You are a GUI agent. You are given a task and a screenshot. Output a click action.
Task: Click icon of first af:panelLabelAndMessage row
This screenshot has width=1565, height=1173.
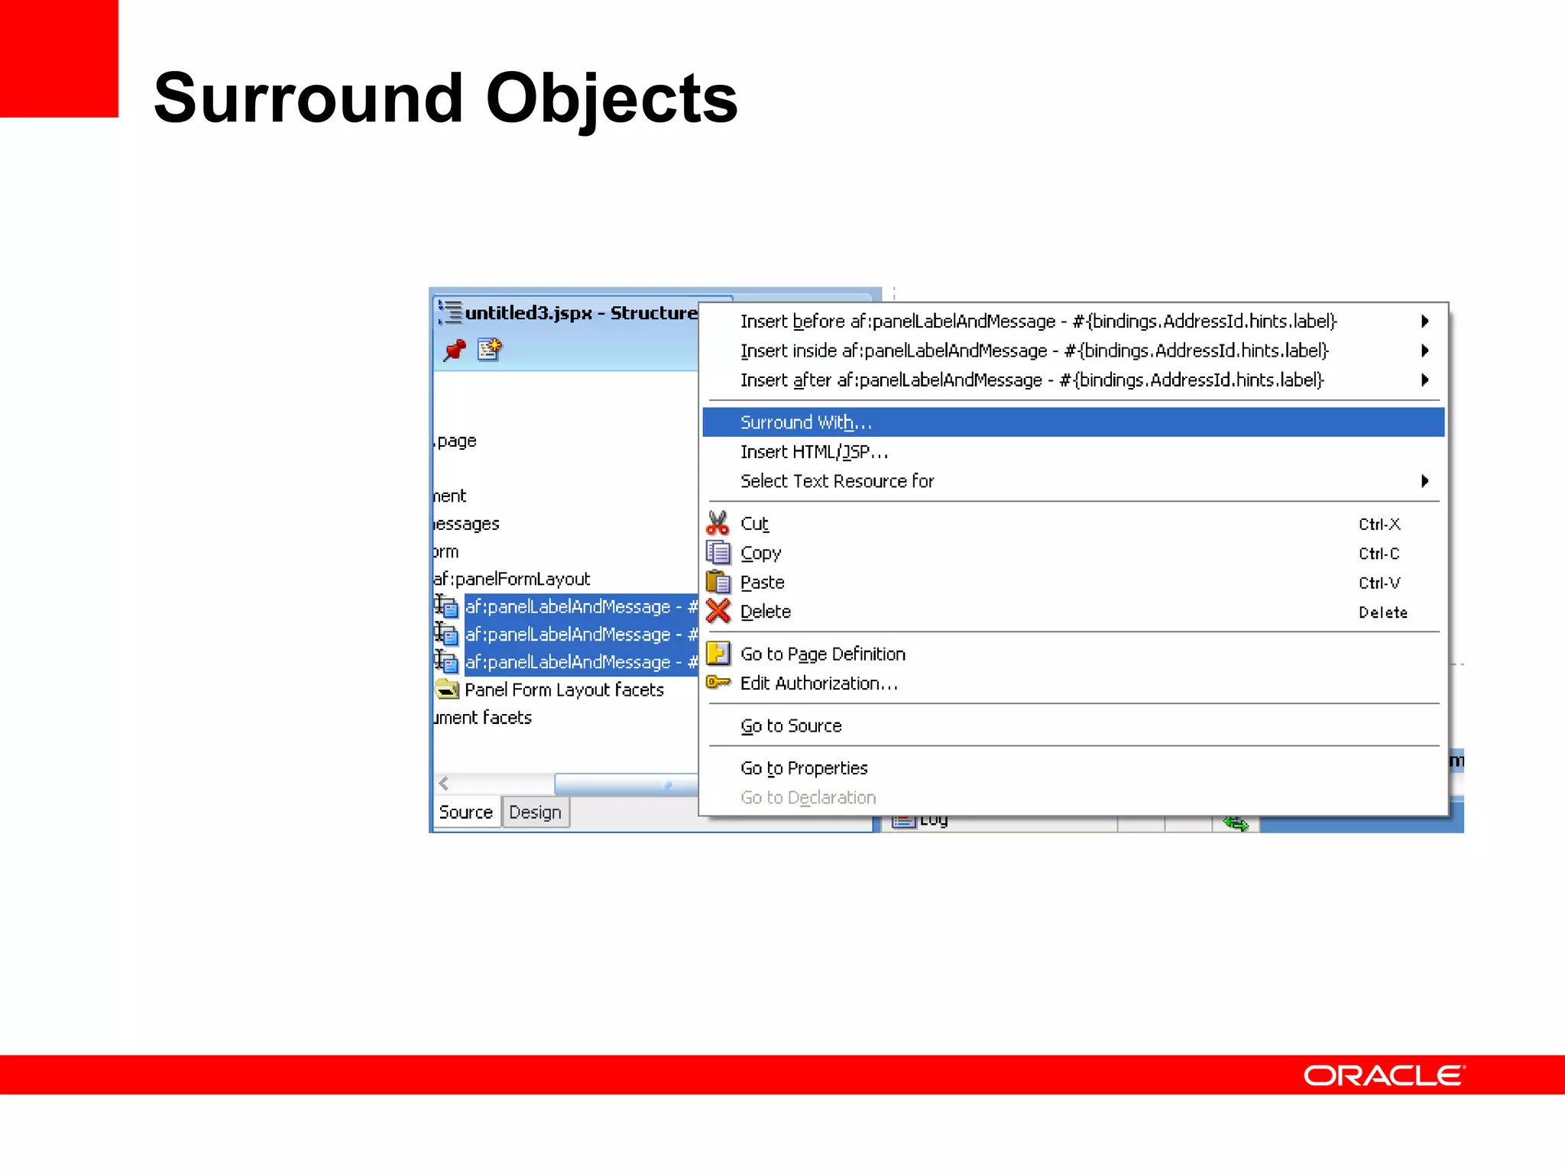[x=447, y=606]
